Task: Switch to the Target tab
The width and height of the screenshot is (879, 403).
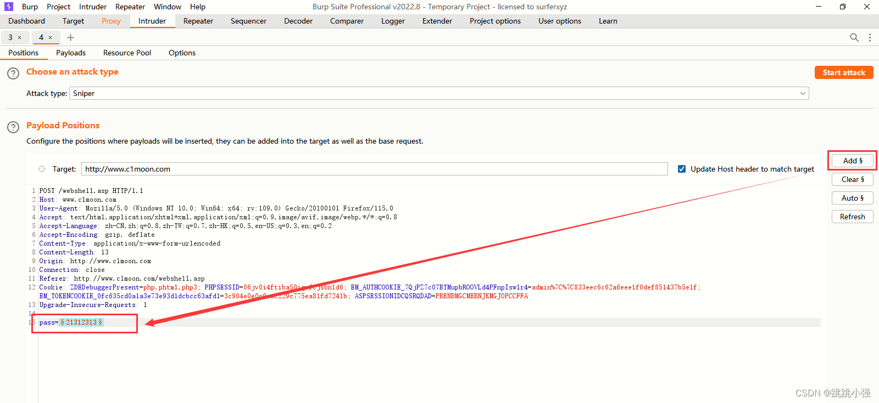Action: point(73,21)
